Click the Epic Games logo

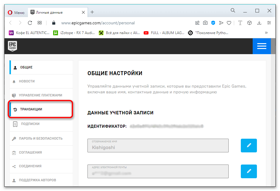(x=12, y=46)
